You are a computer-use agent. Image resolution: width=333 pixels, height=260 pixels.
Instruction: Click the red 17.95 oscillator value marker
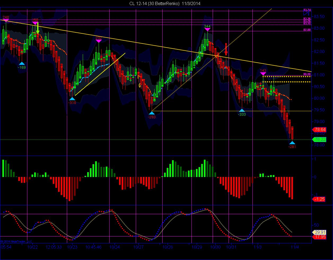[319, 237]
